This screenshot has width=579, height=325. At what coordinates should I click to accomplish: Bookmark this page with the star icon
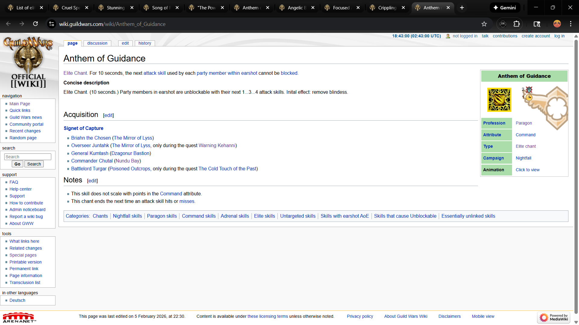(x=484, y=24)
